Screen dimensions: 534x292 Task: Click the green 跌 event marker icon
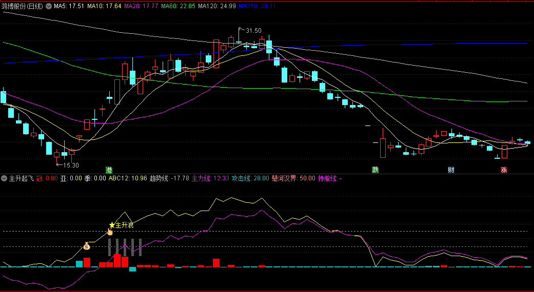pyautogui.click(x=375, y=170)
